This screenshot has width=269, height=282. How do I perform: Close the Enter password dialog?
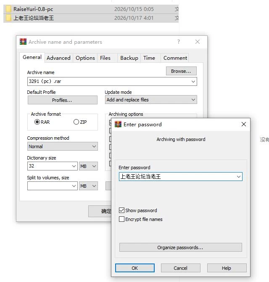tap(244, 124)
